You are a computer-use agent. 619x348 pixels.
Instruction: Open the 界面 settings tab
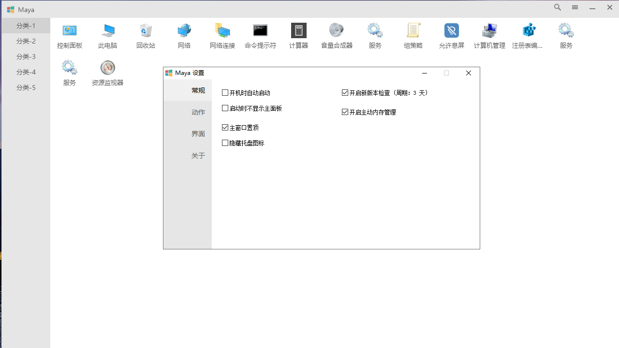198,133
